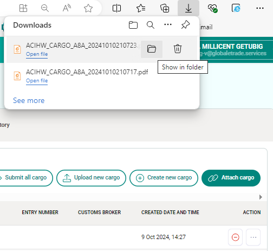Click the Attach cargo button
This screenshot has width=273, height=251.
tap(231, 178)
